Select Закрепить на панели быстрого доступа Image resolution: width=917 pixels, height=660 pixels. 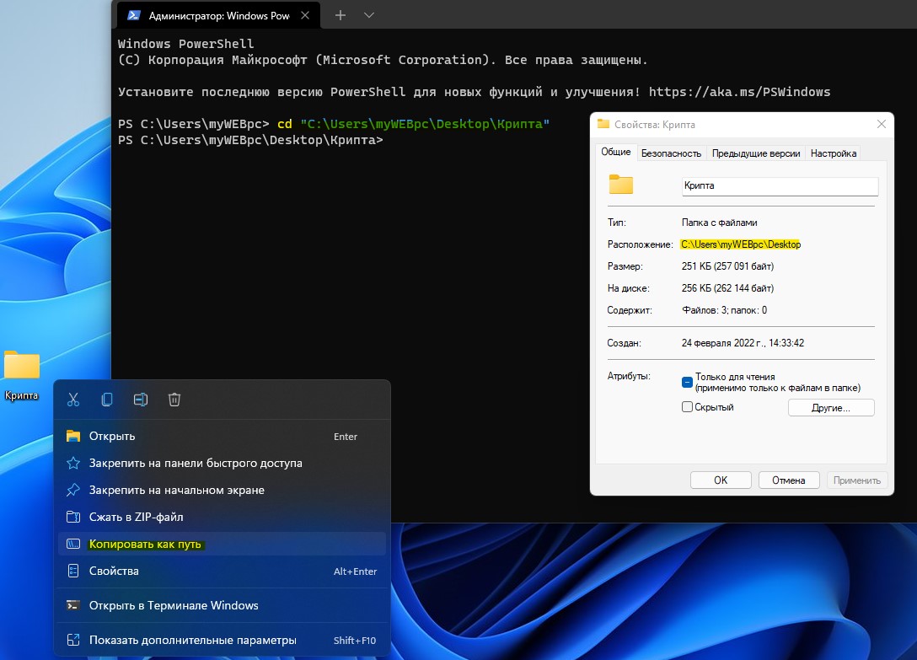pyautogui.click(x=223, y=463)
